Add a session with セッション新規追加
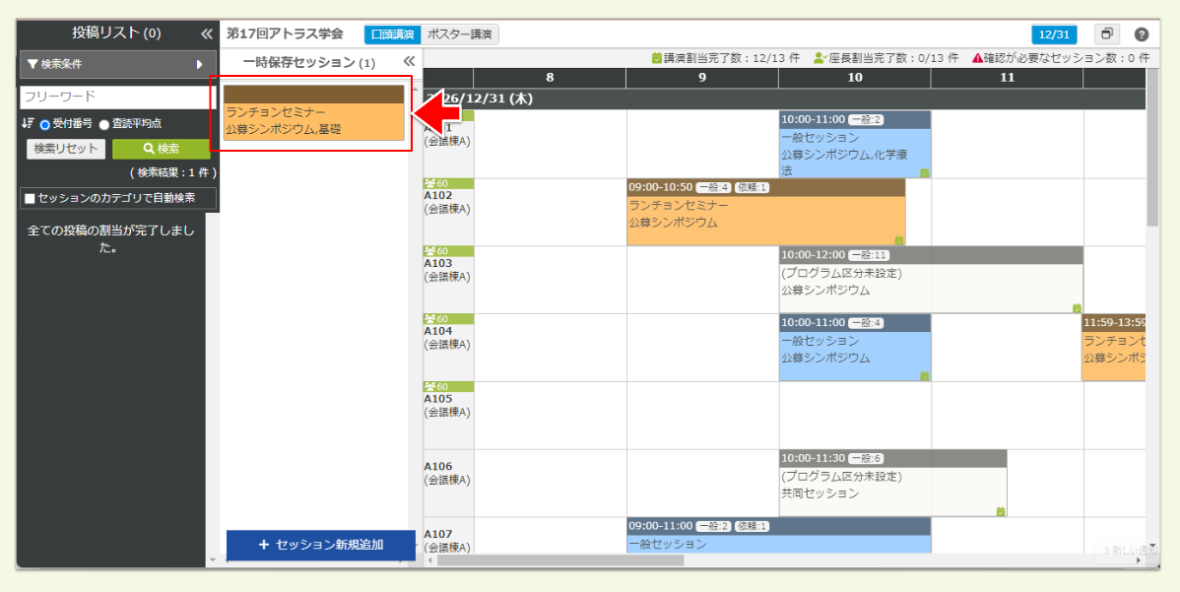This screenshot has width=1180, height=592. [321, 545]
